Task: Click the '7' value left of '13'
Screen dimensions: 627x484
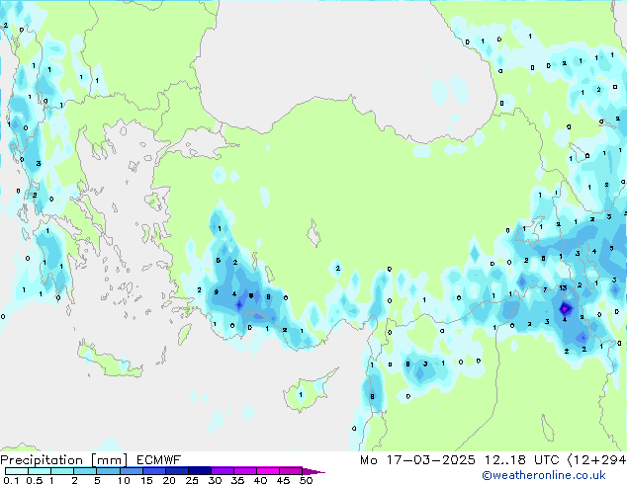Action: (x=545, y=289)
